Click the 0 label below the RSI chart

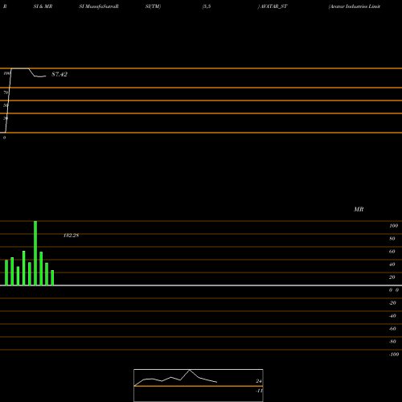(4, 137)
